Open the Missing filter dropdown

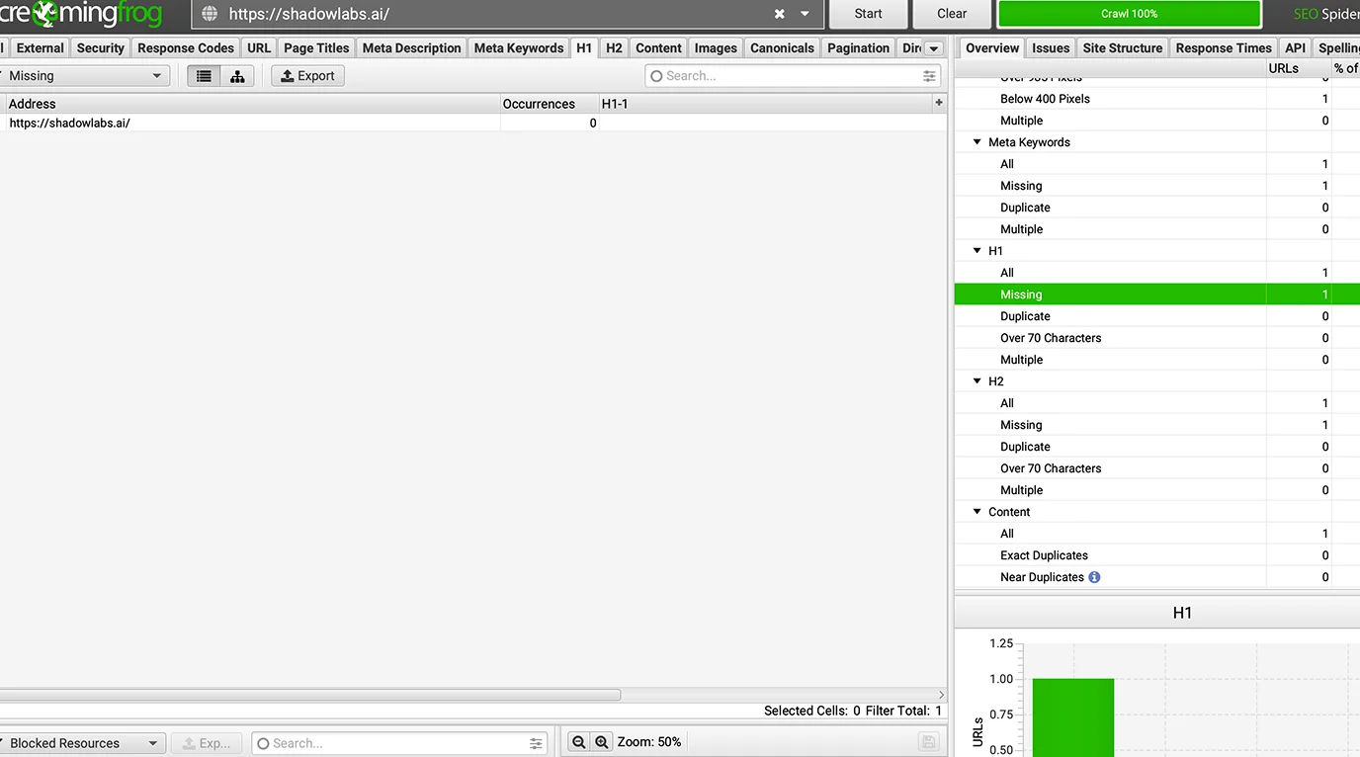83,76
